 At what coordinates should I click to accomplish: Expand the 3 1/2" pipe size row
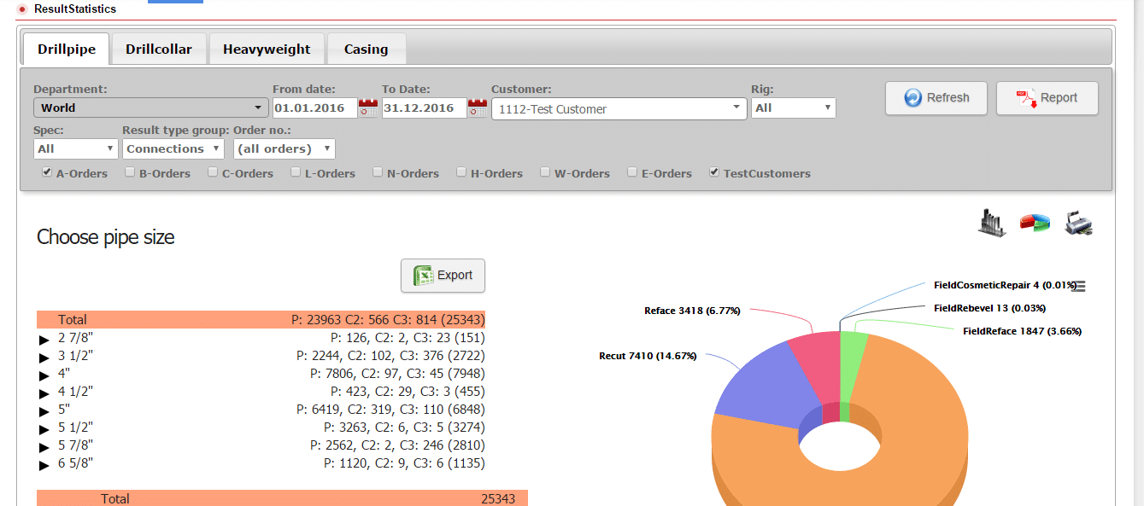[44, 357]
